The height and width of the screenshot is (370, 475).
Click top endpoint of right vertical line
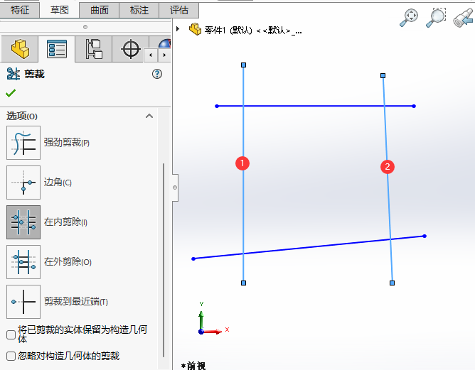coord(383,76)
